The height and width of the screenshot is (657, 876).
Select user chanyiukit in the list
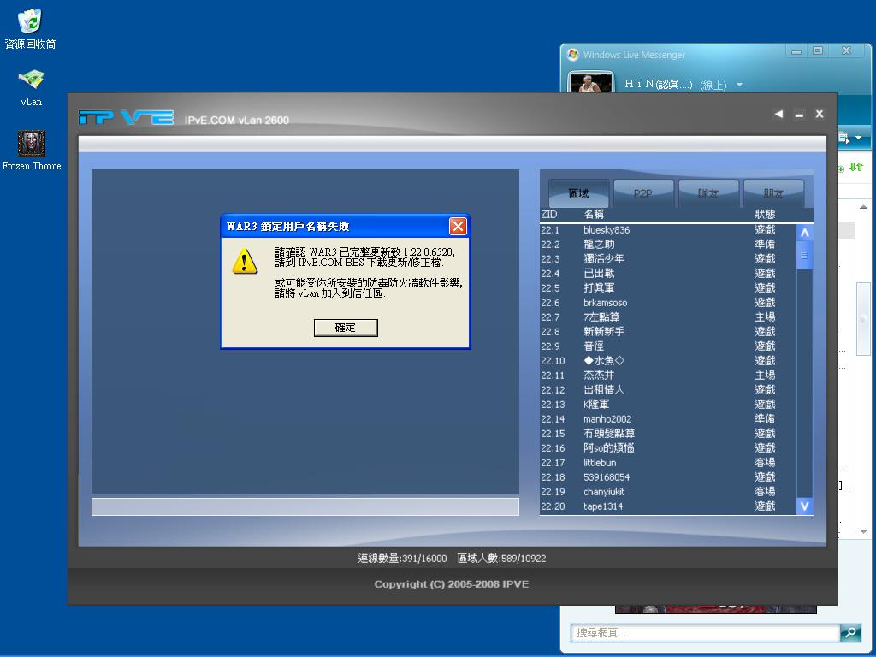click(667, 492)
